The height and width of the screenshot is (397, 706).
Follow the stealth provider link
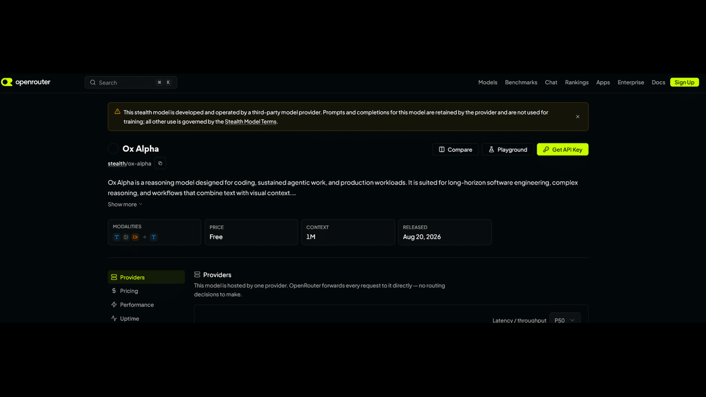click(116, 164)
